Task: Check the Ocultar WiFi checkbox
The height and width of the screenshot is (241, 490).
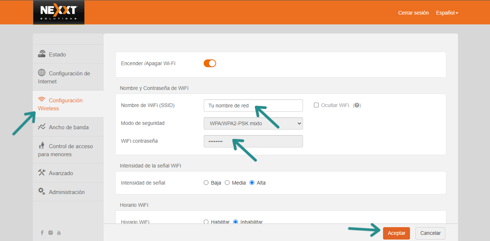Action: [x=316, y=105]
